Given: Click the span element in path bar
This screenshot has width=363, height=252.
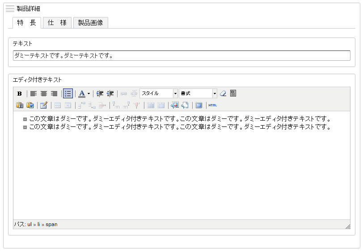Looking at the screenshot, I should [51, 224].
